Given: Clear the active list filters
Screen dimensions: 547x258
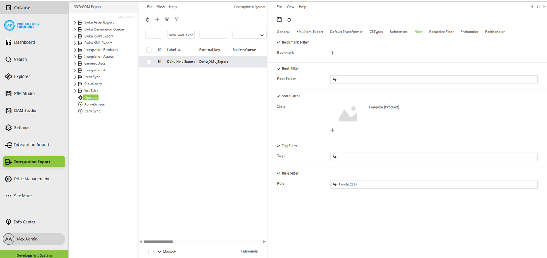Looking at the screenshot, I should tap(167, 19).
